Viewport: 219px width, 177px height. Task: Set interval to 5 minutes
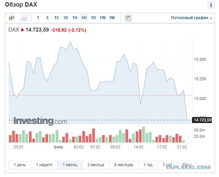(x=47, y=18)
